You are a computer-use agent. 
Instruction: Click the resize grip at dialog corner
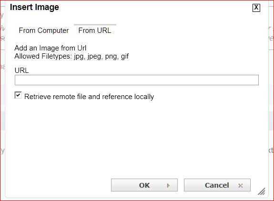point(262,191)
